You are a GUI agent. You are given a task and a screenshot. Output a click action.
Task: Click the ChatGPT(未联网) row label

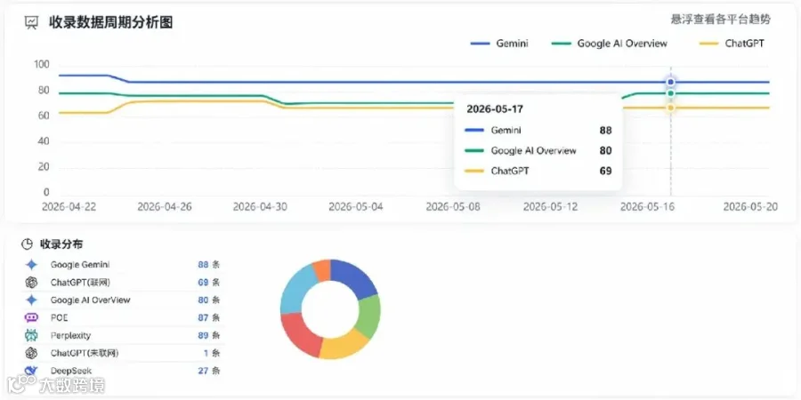point(85,353)
